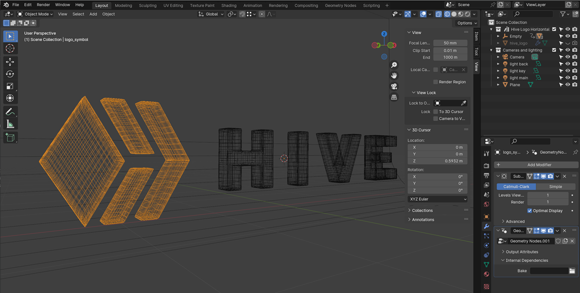The width and height of the screenshot is (580, 293).
Task: Open the Texture properties checker tab icon
Action: [487, 286]
